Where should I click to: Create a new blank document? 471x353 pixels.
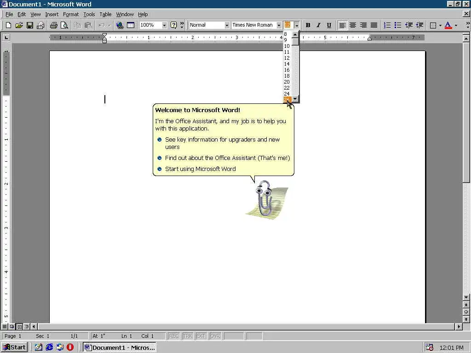pyautogui.click(x=8, y=25)
